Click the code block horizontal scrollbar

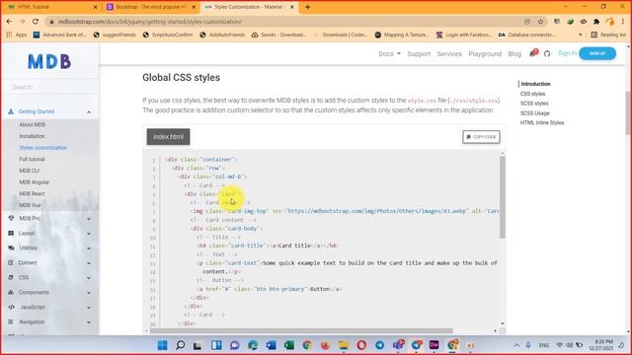(x=301, y=331)
